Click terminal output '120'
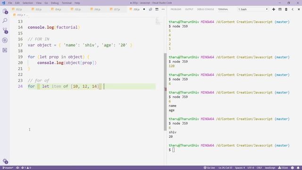Image resolution: width=302 pixels, height=170 pixels. point(172,66)
